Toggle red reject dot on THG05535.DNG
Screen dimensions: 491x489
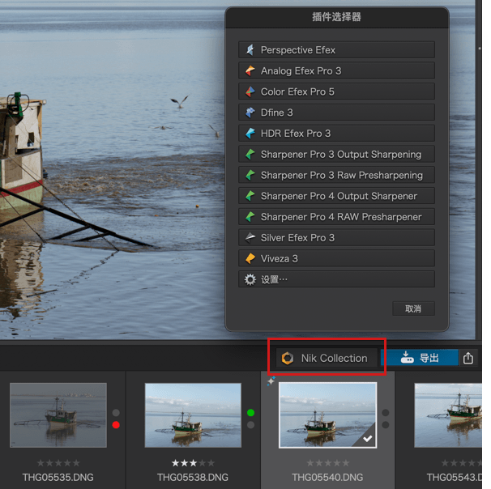point(116,425)
